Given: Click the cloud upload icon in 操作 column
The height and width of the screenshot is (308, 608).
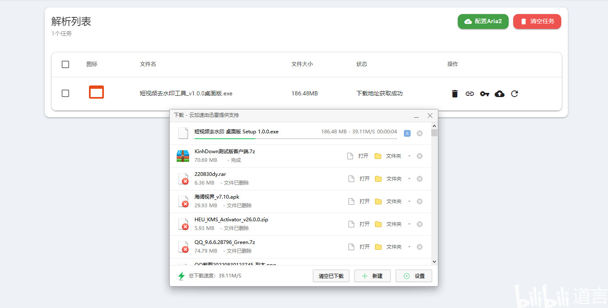Looking at the screenshot, I should coord(500,94).
